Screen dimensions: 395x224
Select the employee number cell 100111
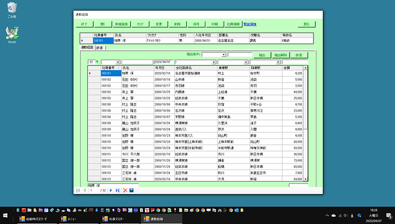pos(111,154)
